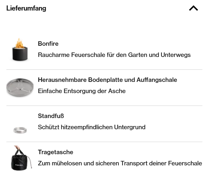Screen dimensions: 203x174
Task: Click the Standfuß item title
Action: (x=51, y=116)
